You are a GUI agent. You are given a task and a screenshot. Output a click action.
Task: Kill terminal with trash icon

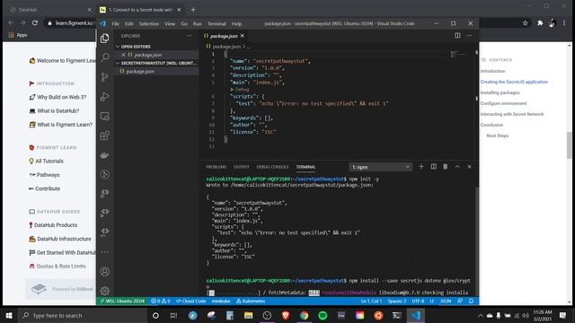point(446,167)
